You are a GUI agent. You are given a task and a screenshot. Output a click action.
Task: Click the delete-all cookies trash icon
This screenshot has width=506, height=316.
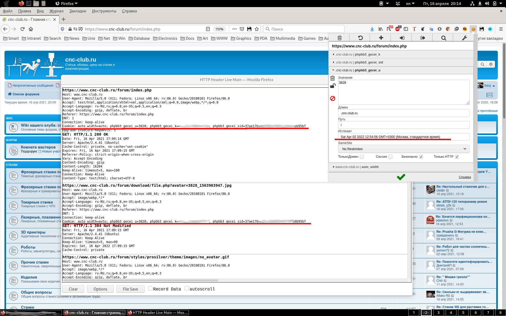tap(339, 38)
